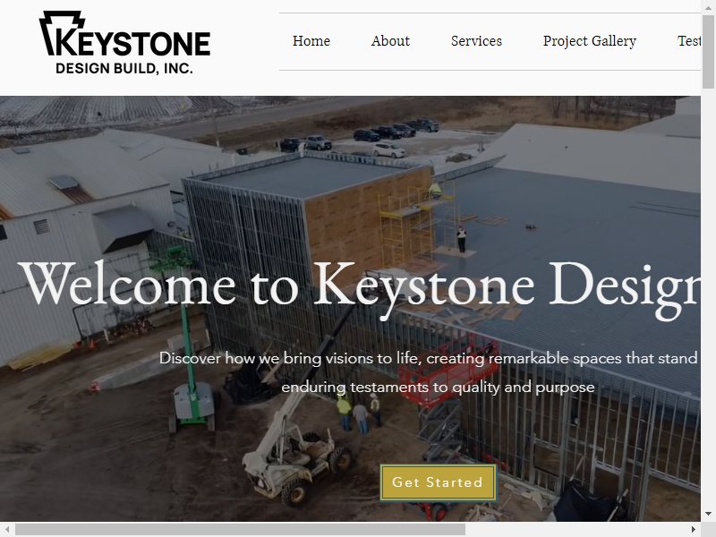Click the empty vertical scrollbar track below thumb

pos(708,297)
